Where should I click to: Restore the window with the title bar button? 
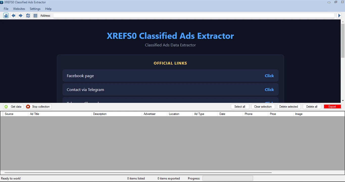[x=336, y=2]
